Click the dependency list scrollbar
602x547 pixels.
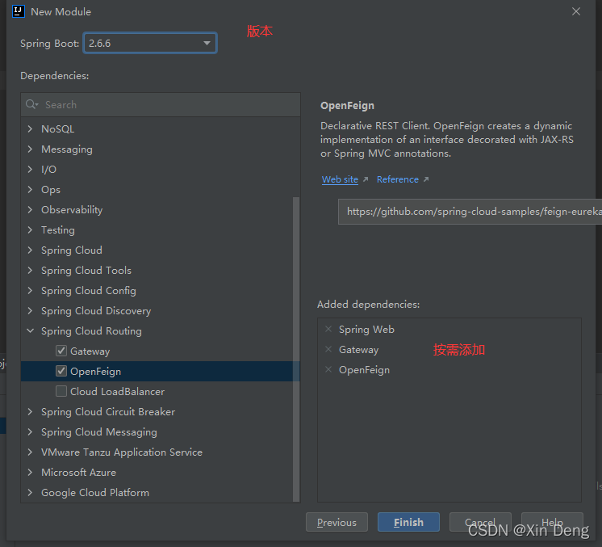pyautogui.click(x=295, y=349)
